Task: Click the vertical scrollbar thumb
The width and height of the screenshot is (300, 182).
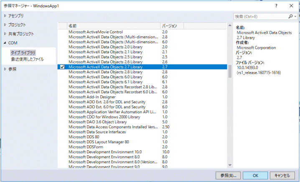Action: (x=230, y=71)
